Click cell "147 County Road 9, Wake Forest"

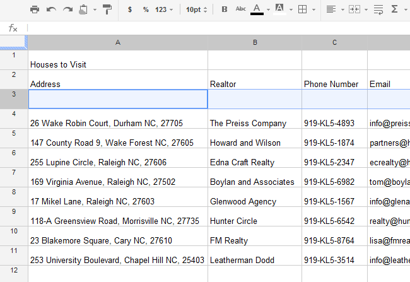coord(118,138)
